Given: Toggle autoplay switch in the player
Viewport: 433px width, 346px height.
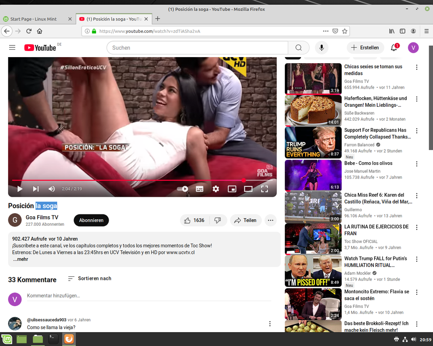Looking at the screenshot, I should 183,189.
